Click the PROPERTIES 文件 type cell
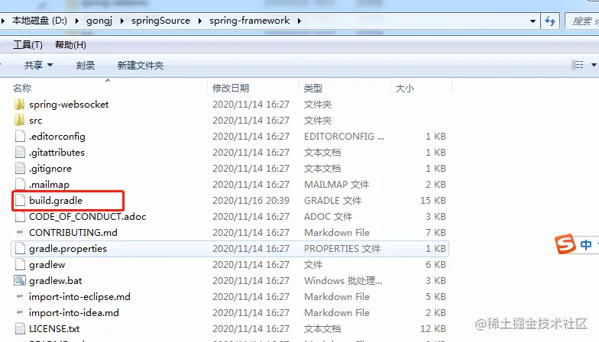599x342 pixels. pyautogui.click(x=342, y=249)
